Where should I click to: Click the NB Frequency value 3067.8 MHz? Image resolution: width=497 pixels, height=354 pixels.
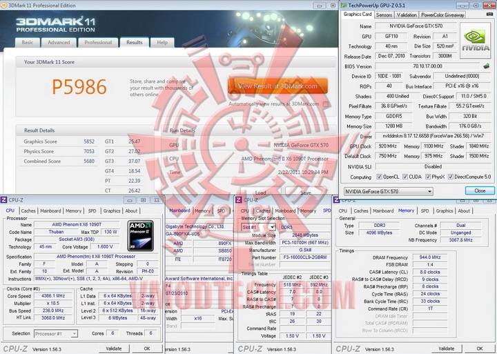point(460,240)
